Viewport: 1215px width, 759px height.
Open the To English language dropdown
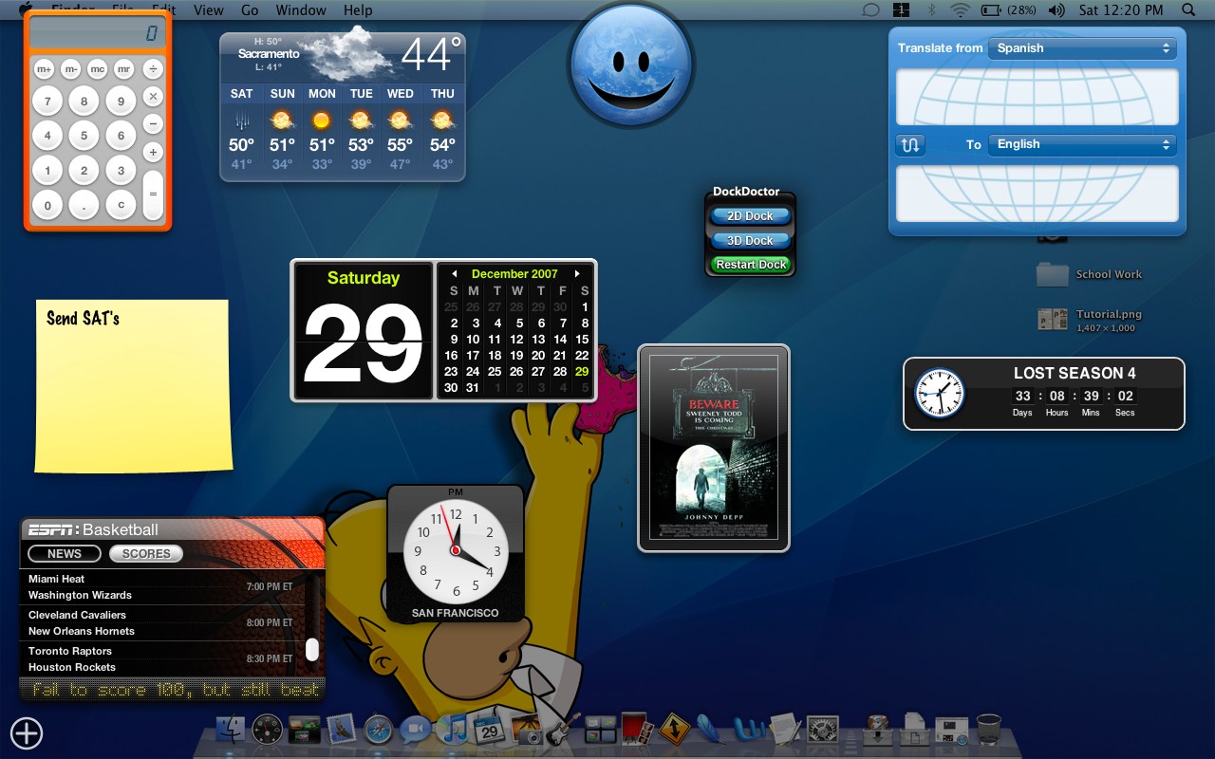[1082, 144]
